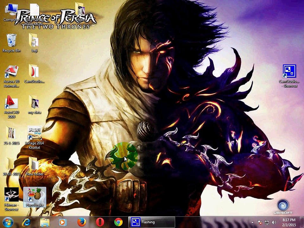Launch Firefox from the taskbar
304x228 pixels.
82,222
